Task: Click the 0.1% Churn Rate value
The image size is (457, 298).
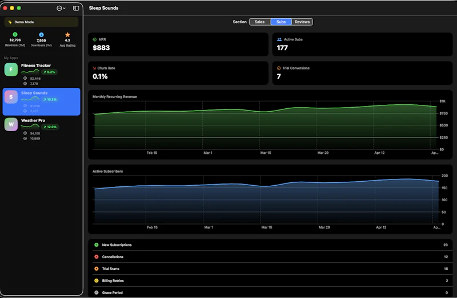Action: click(x=100, y=76)
